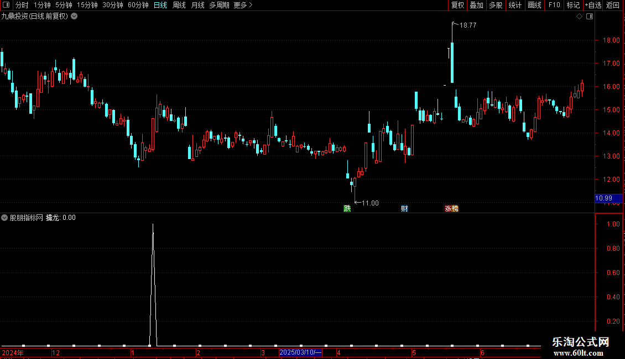Select the 5分钟 period tab
The width and height of the screenshot is (625, 359).
tap(64, 5)
